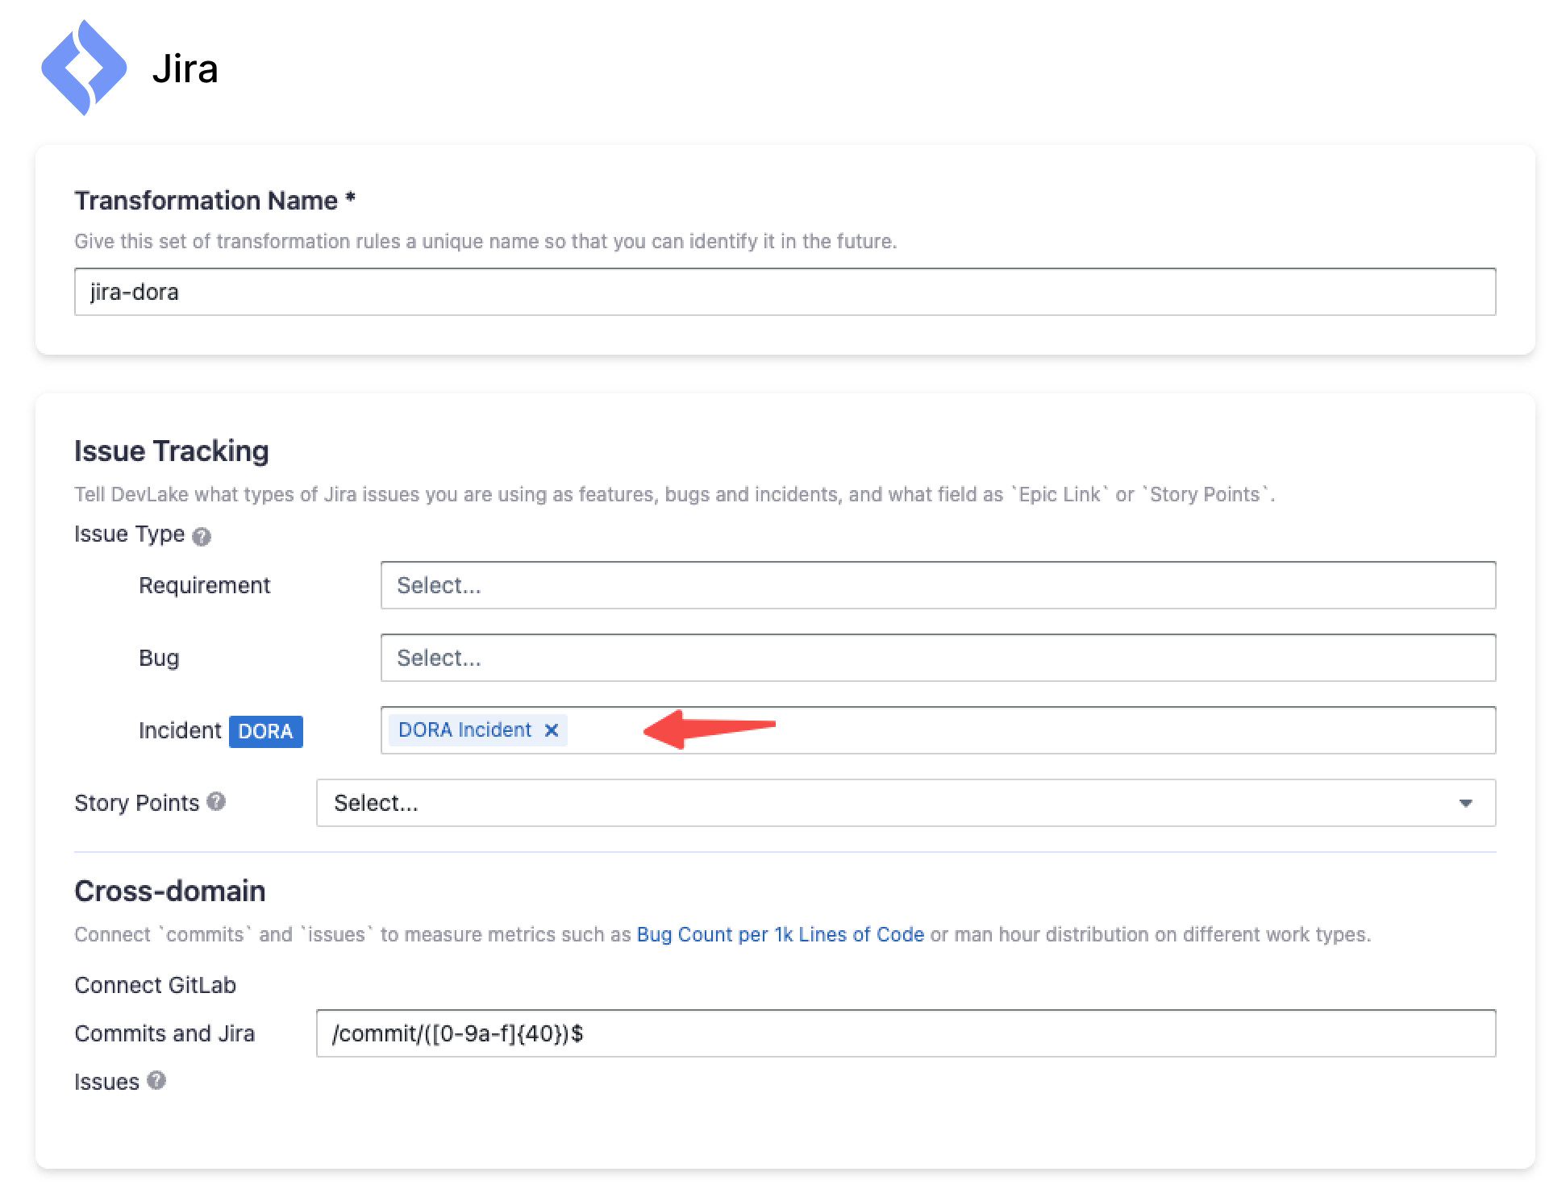Click the Jira page title text
Image resolution: width=1566 pixels, height=1201 pixels.
tap(185, 69)
